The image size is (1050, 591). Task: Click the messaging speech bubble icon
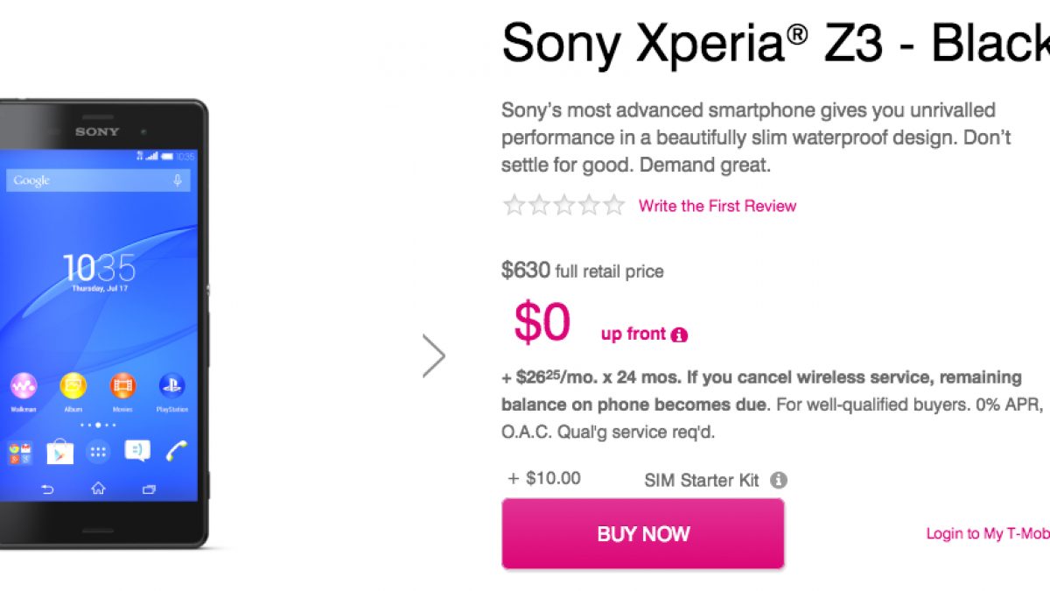(x=137, y=451)
